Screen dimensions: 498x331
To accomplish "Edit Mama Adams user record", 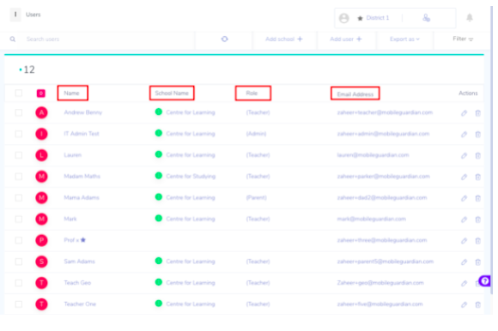I will coord(464,198).
